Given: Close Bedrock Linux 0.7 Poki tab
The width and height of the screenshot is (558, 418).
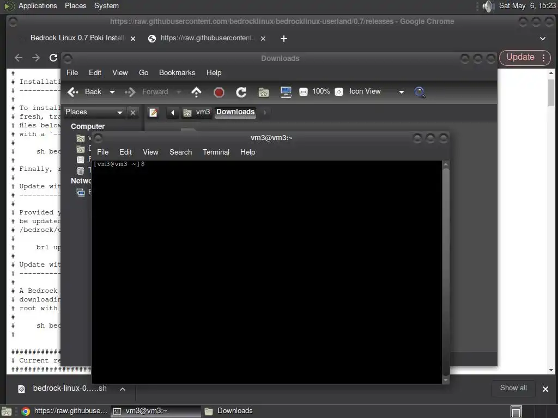Looking at the screenshot, I should pyautogui.click(x=133, y=39).
